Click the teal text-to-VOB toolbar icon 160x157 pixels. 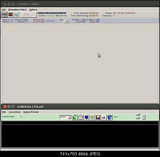[16, 15]
